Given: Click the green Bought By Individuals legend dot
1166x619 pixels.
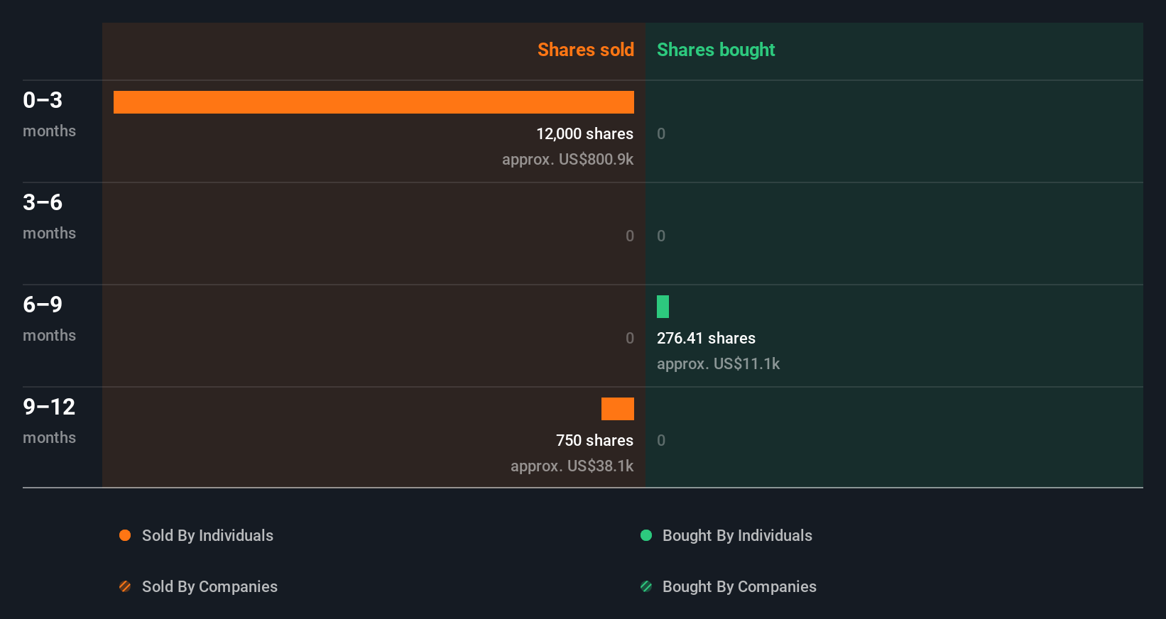Looking at the screenshot, I should point(646,535).
